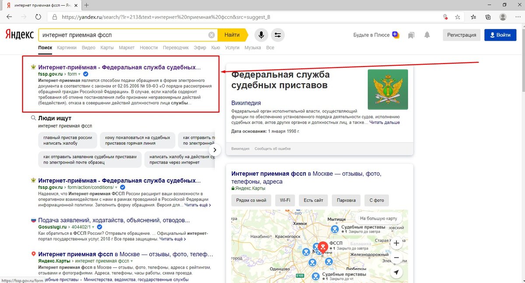
Task: Zoom in on the map
Action: 396,243
